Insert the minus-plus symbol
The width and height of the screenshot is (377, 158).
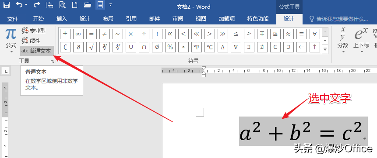pyautogui.click(x=262, y=34)
